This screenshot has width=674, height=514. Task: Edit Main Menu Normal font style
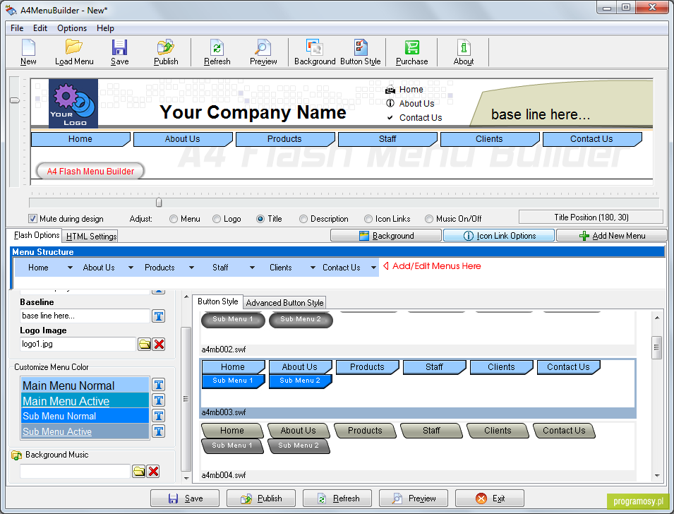coord(159,385)
